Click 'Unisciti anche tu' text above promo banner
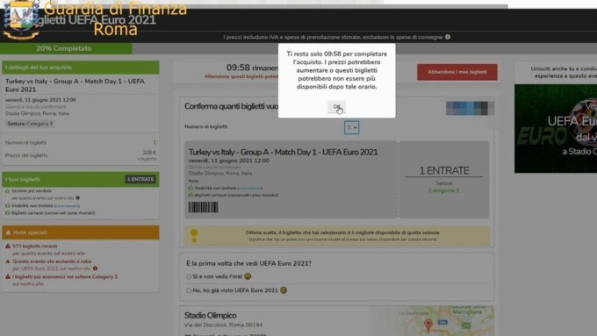 [564, 72]
